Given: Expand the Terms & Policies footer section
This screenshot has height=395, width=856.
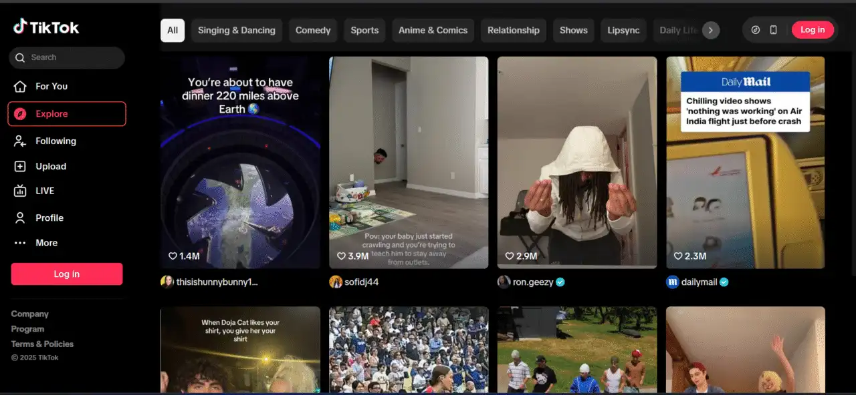Looking at the screenshot, I should (x=42, y=344).
